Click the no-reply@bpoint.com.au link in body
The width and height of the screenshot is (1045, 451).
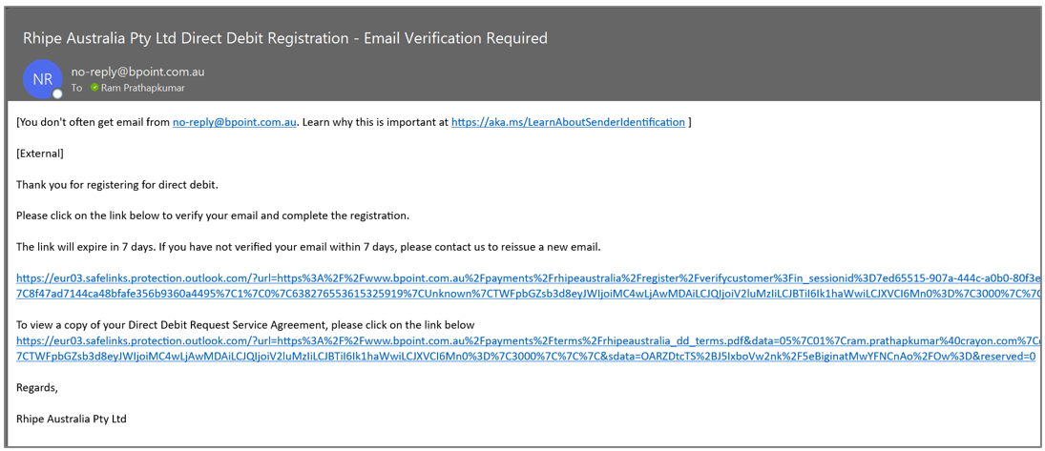[x=235, y=122]
